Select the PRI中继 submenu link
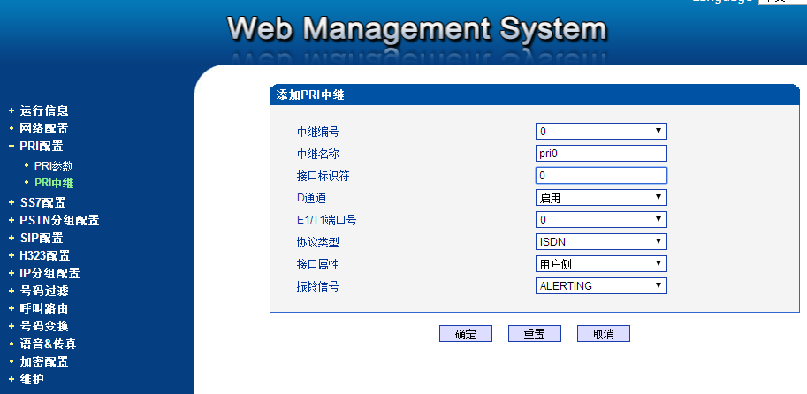 (53, 183)
